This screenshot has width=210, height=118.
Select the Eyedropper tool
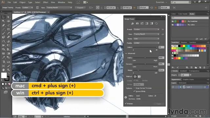(4, 57)
